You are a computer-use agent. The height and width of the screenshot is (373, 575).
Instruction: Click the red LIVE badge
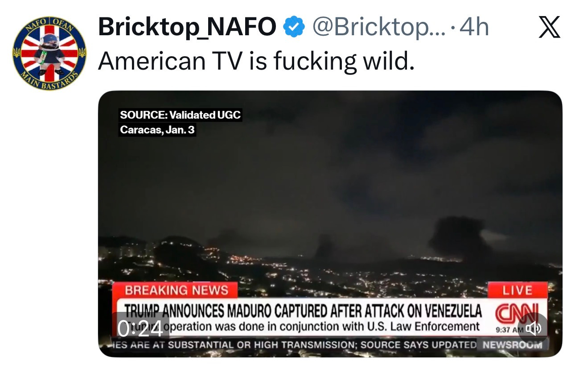click(517, 290)
